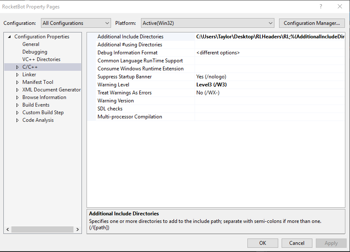Select Debugging in the property tree
The height and width of the screenshot is (252, 350).
click(x=35, y=52)
